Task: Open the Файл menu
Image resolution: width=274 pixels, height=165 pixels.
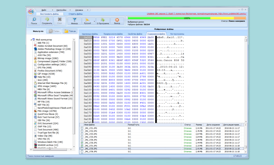Action: pyautogui.click(x=44, y=10)
